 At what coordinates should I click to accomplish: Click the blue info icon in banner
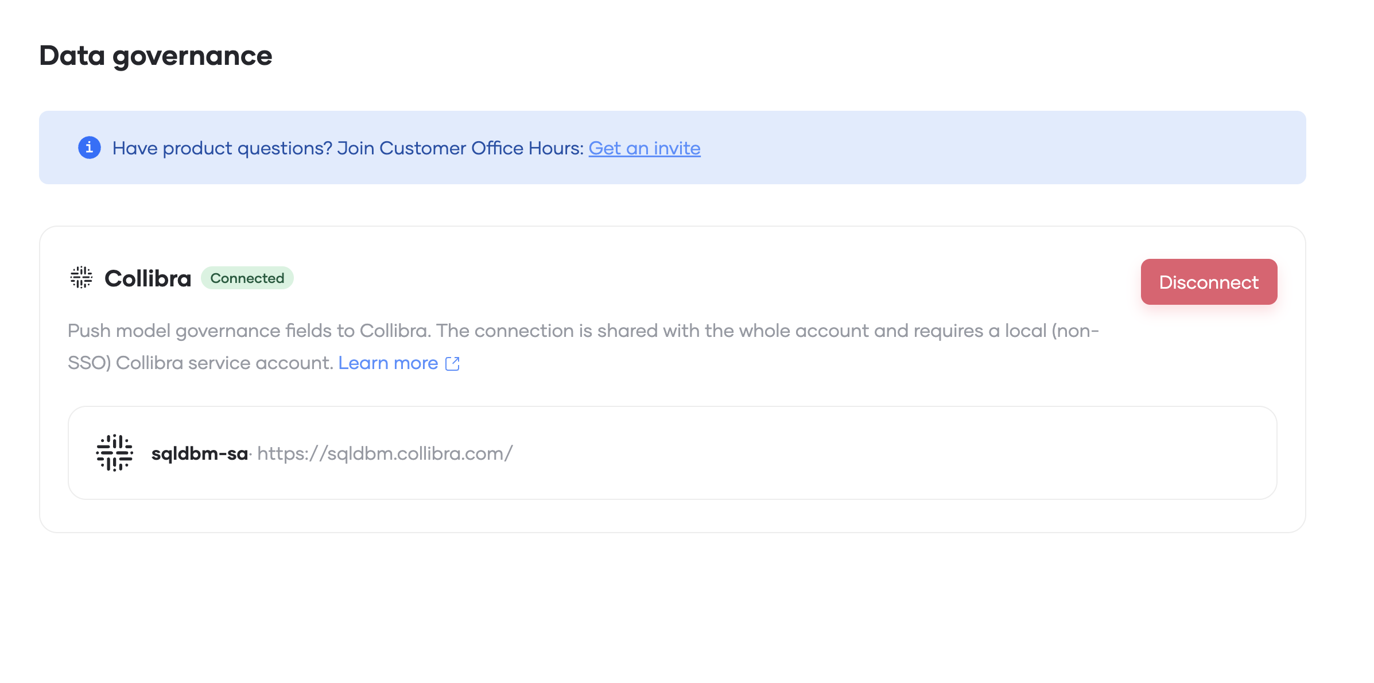point(90,148)
